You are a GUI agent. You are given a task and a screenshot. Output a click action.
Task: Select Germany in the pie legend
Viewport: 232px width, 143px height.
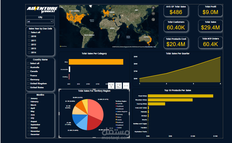coord(119,114)
